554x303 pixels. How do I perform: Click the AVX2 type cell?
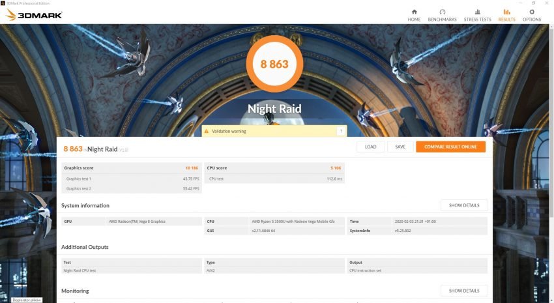coord(211,270)
